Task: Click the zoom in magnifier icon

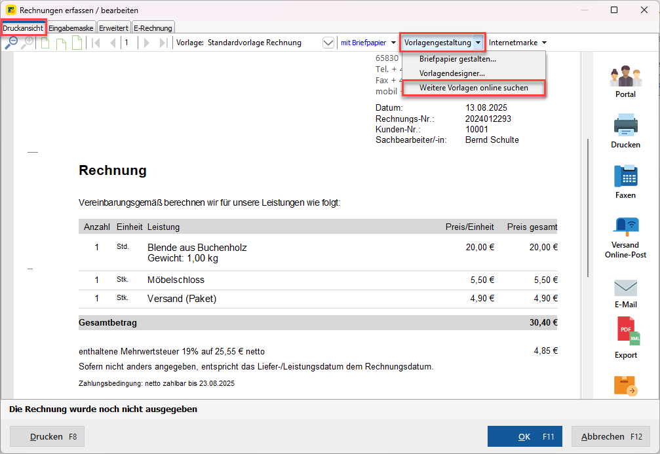Action: pyautogui.click(x=27, y=43)
